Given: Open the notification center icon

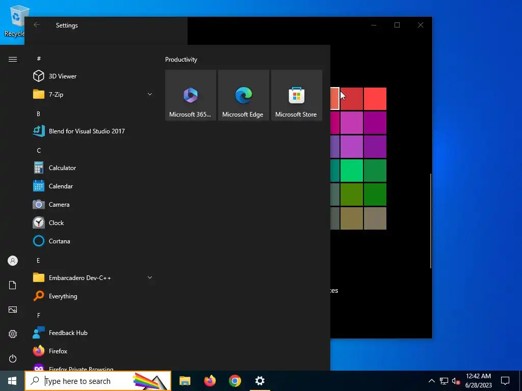Looking at the screenshot, I should 505,381.
